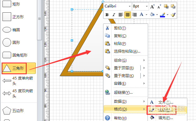This screenshot has width=196, height=121.
Task: Click the triangle's bottom-left selection handle
Action: click(72, 71)
